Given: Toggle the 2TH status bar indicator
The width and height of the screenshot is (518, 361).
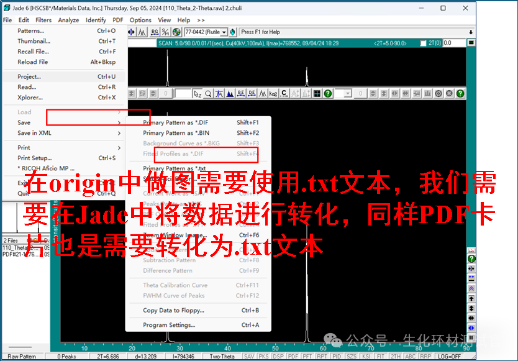Looking at the screenshot, I should [x=396, y=357].
